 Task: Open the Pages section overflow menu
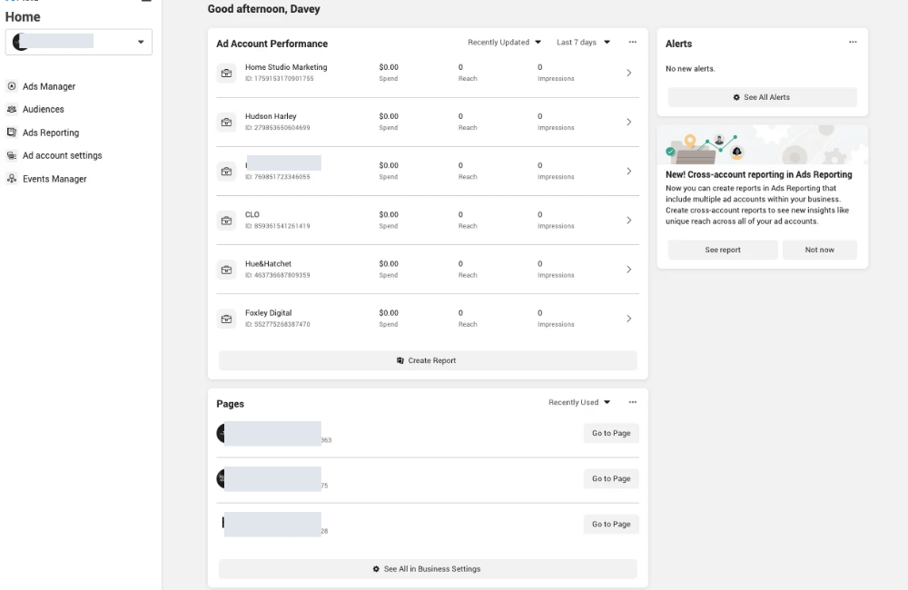pyautogui.click(x=633, y=401)
